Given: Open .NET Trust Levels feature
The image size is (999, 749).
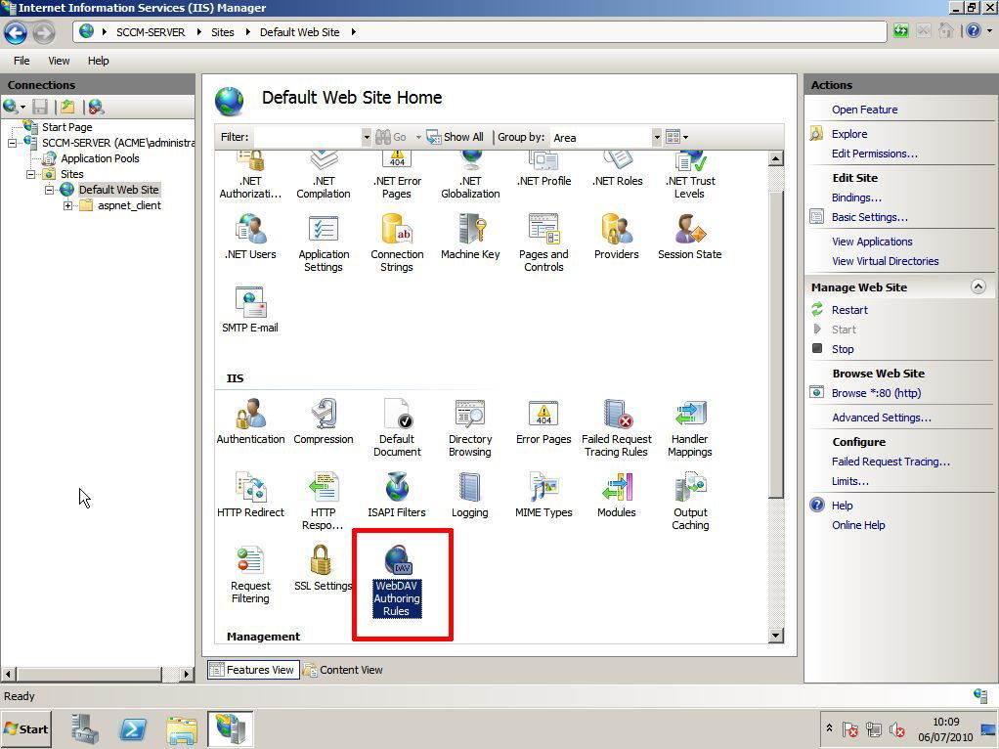Looking at the screenshot, I should tap(690, 177).
